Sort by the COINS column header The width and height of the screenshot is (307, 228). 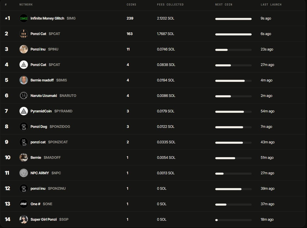coord(131,5)
